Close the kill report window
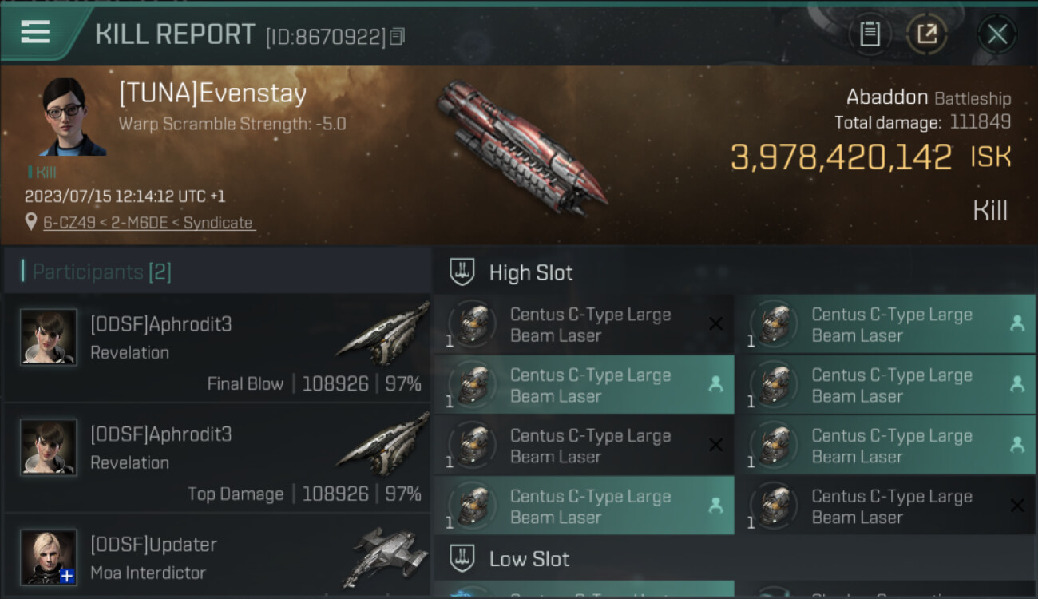The image size is (1038, 599). [x=997, y=34]
